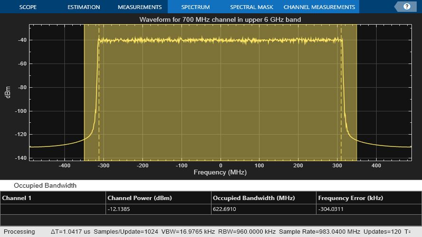Click the Occupied Bandwidth panel title
This screenshot has height=237, width=422.
coord(45,185)
